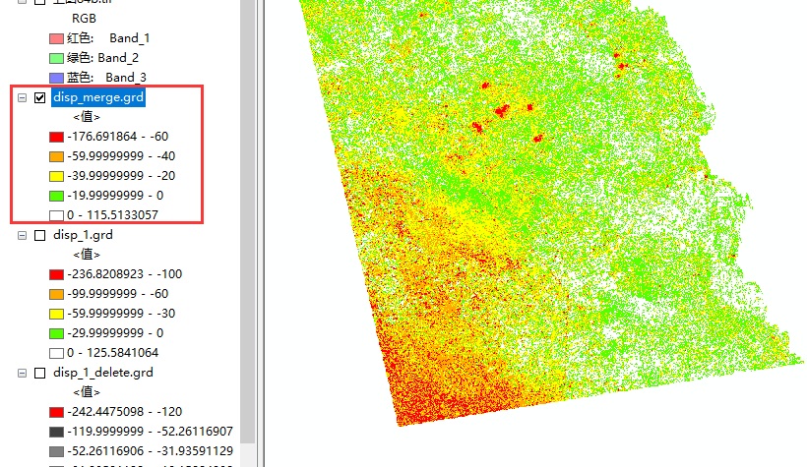Select the disp_1.grd layer name
The width and height of the screenshot is (807, 467).
(x=83, y=235)
